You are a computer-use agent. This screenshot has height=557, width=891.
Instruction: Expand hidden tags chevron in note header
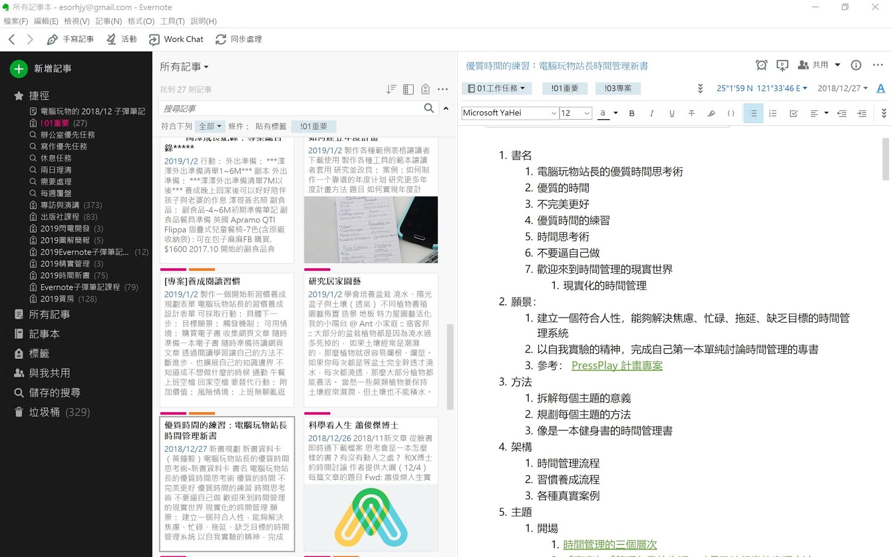[700, 88]
